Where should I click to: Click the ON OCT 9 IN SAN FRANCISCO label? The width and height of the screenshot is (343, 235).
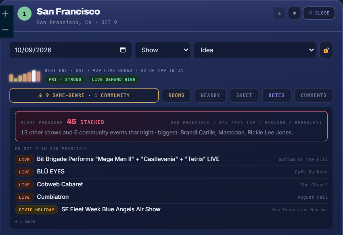tap(51, 148)
